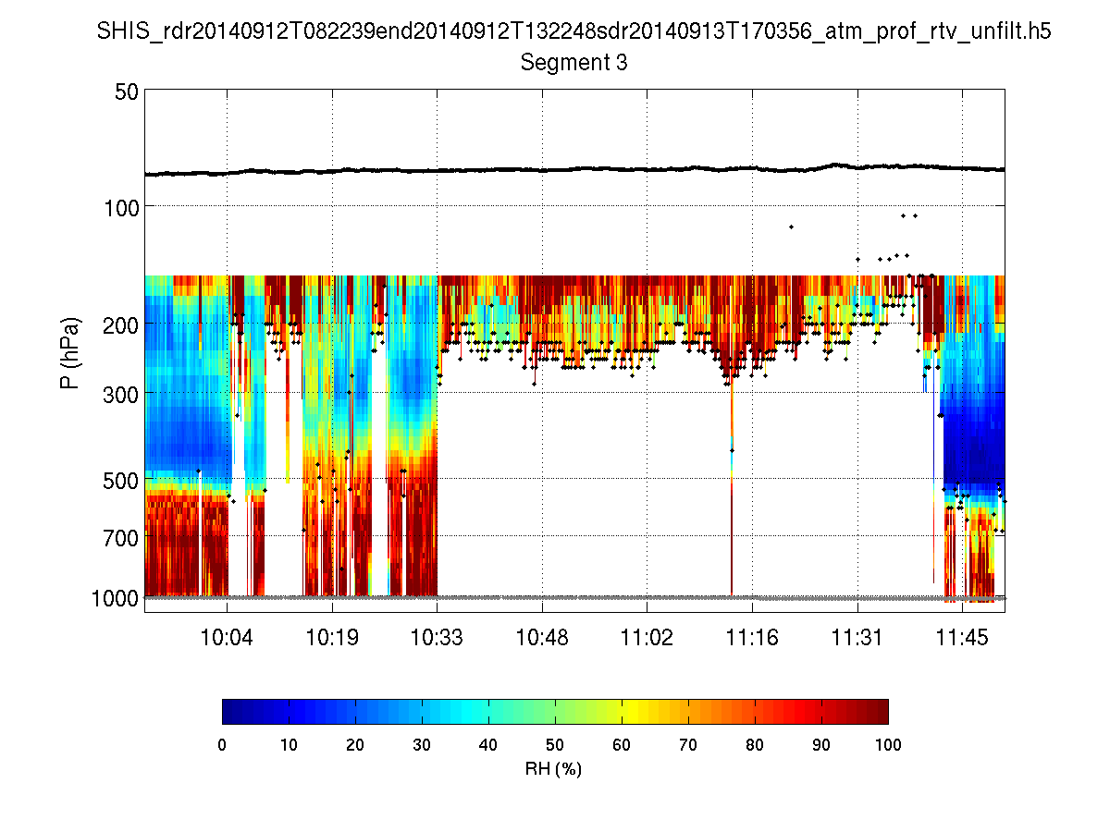The height and width of the screenshot is (832, 1110).
Task: Click the 'P (hPa)' y-axis label
Action: (69, 353)
